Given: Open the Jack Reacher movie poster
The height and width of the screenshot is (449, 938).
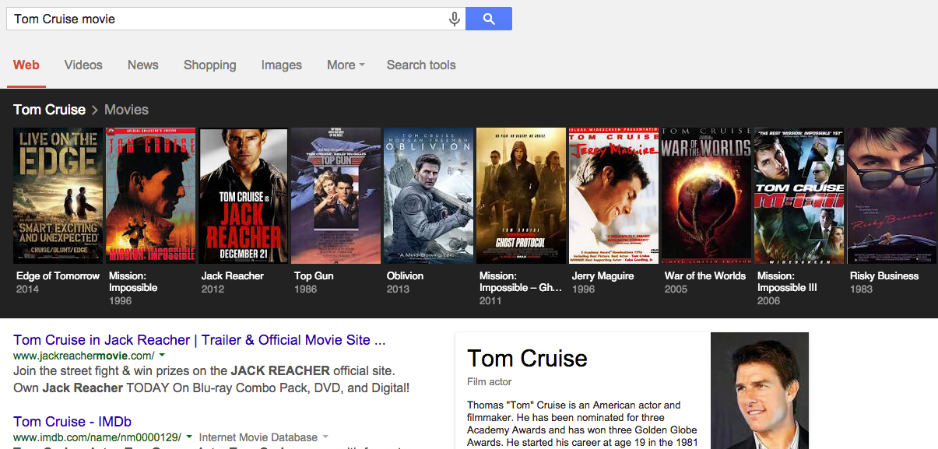Looking at the screenshot, I should click(244, 196).
